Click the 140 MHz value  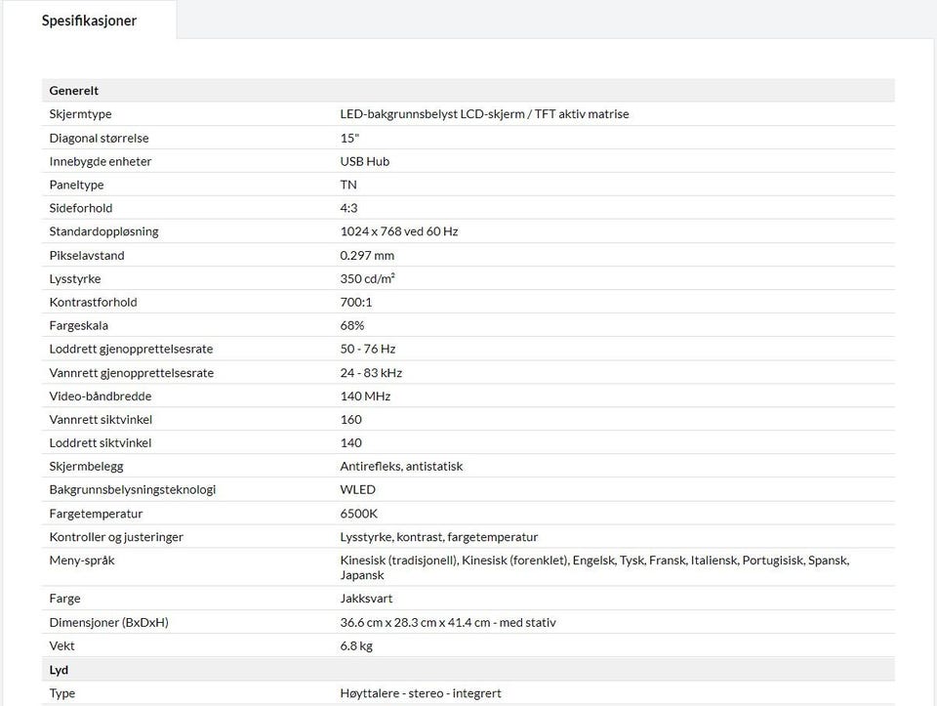[x=365, y=395]
